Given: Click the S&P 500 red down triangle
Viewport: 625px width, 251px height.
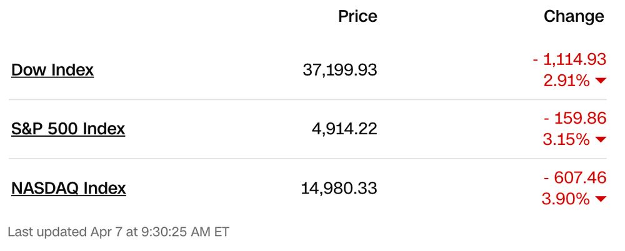Looking at the screenshot, I should click(601, 140).
